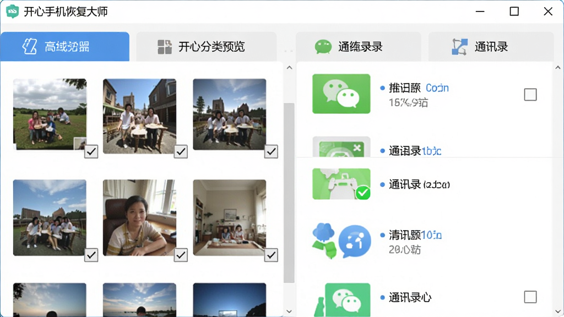The image size is (564, 317).
Task: Minimize the 开心手机恢复大师 window
Action: (x=480, y=12)
